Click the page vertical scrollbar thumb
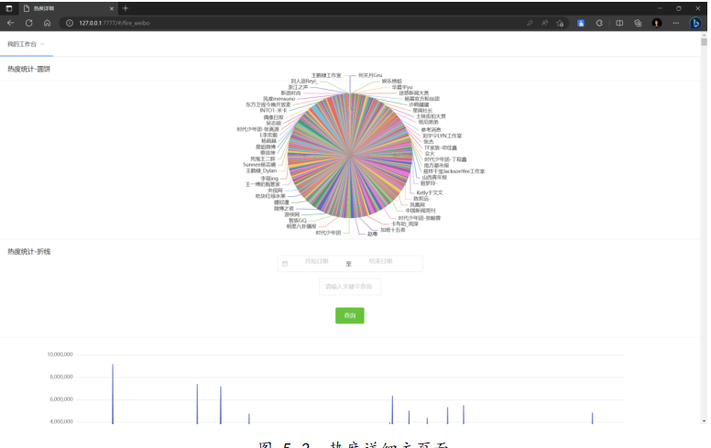The height and width of the screenshot is (448, 711). [704, 42]
